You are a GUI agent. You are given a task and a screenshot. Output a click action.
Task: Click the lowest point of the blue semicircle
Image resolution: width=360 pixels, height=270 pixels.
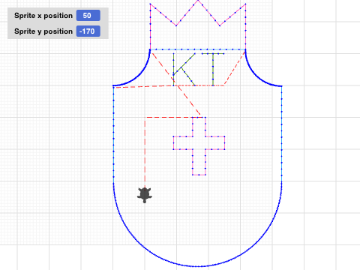point(198,266)
